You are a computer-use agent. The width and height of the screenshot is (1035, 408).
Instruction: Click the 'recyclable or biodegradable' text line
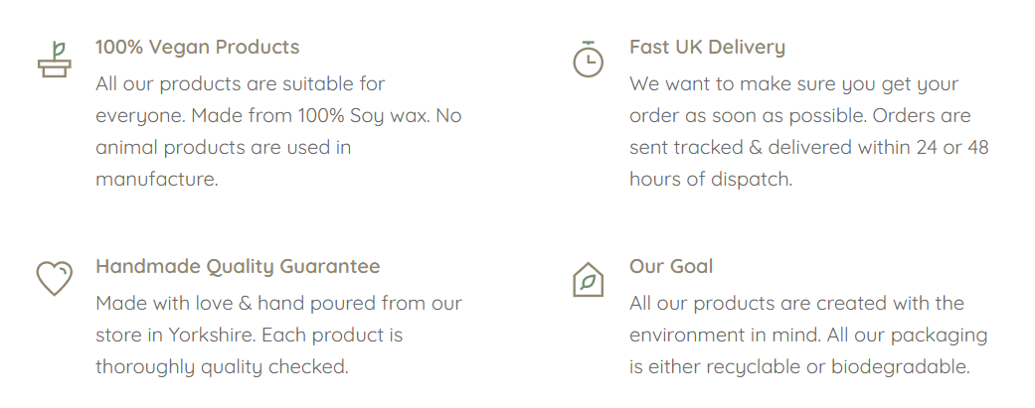coord(799,366)
